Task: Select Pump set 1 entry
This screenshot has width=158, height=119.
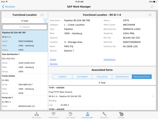Action: (25, 103)
